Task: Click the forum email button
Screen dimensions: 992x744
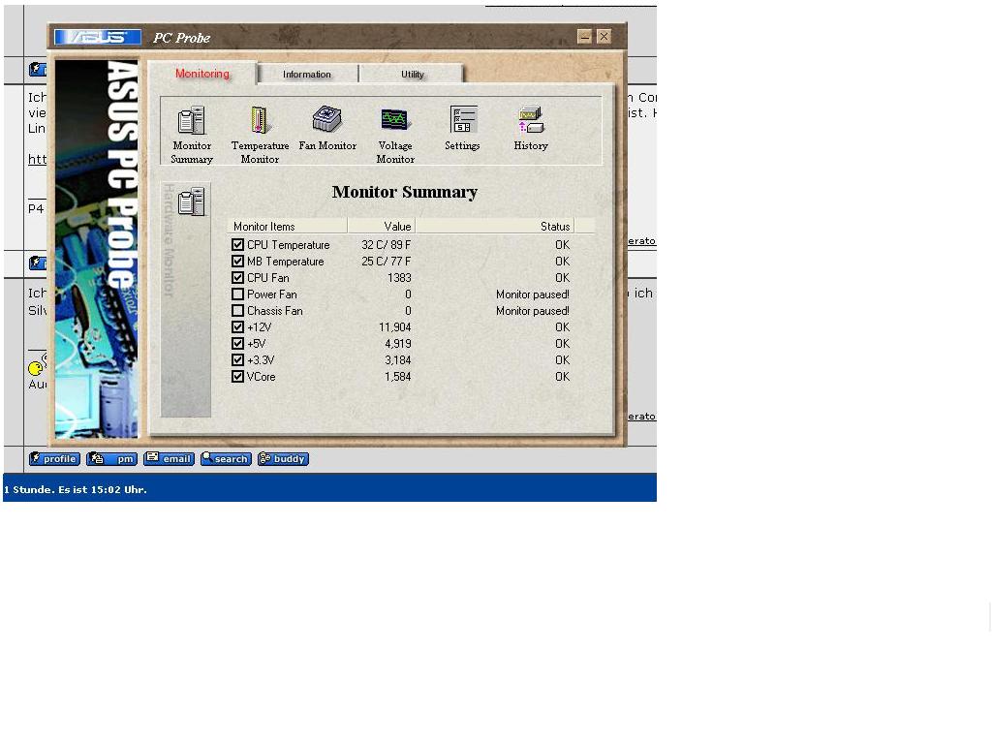Action: [169, 458]
